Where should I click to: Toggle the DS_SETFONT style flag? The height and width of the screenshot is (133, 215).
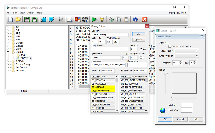[103, 87]
